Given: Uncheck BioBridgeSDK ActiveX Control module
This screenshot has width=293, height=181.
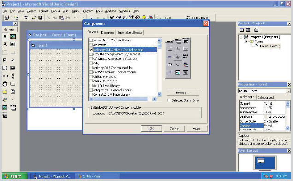Looking at the screenshot, I should coord(91,50).
